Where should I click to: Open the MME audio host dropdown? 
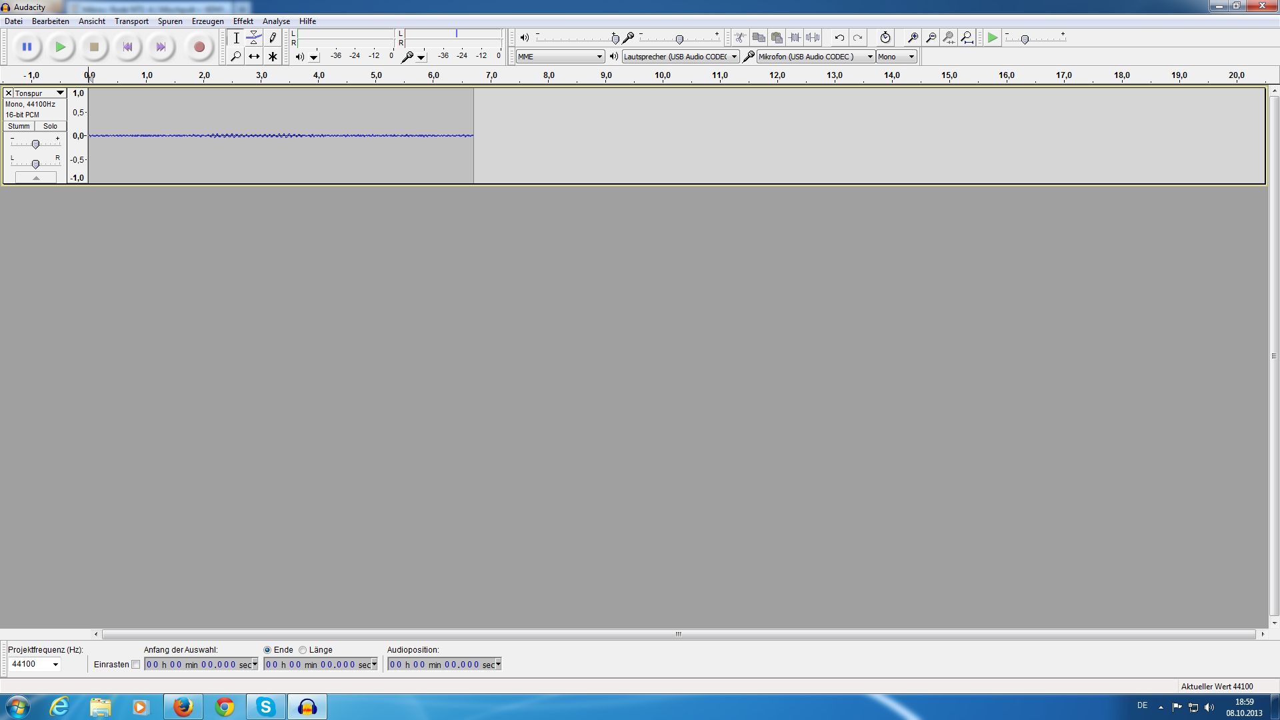coord(560,57)
